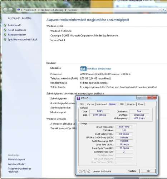Image resolution: width=167 pixels, height=179 pixels.
Task: Open the Rendszer és biztonság breadcrumb
Action: [52, 10]
